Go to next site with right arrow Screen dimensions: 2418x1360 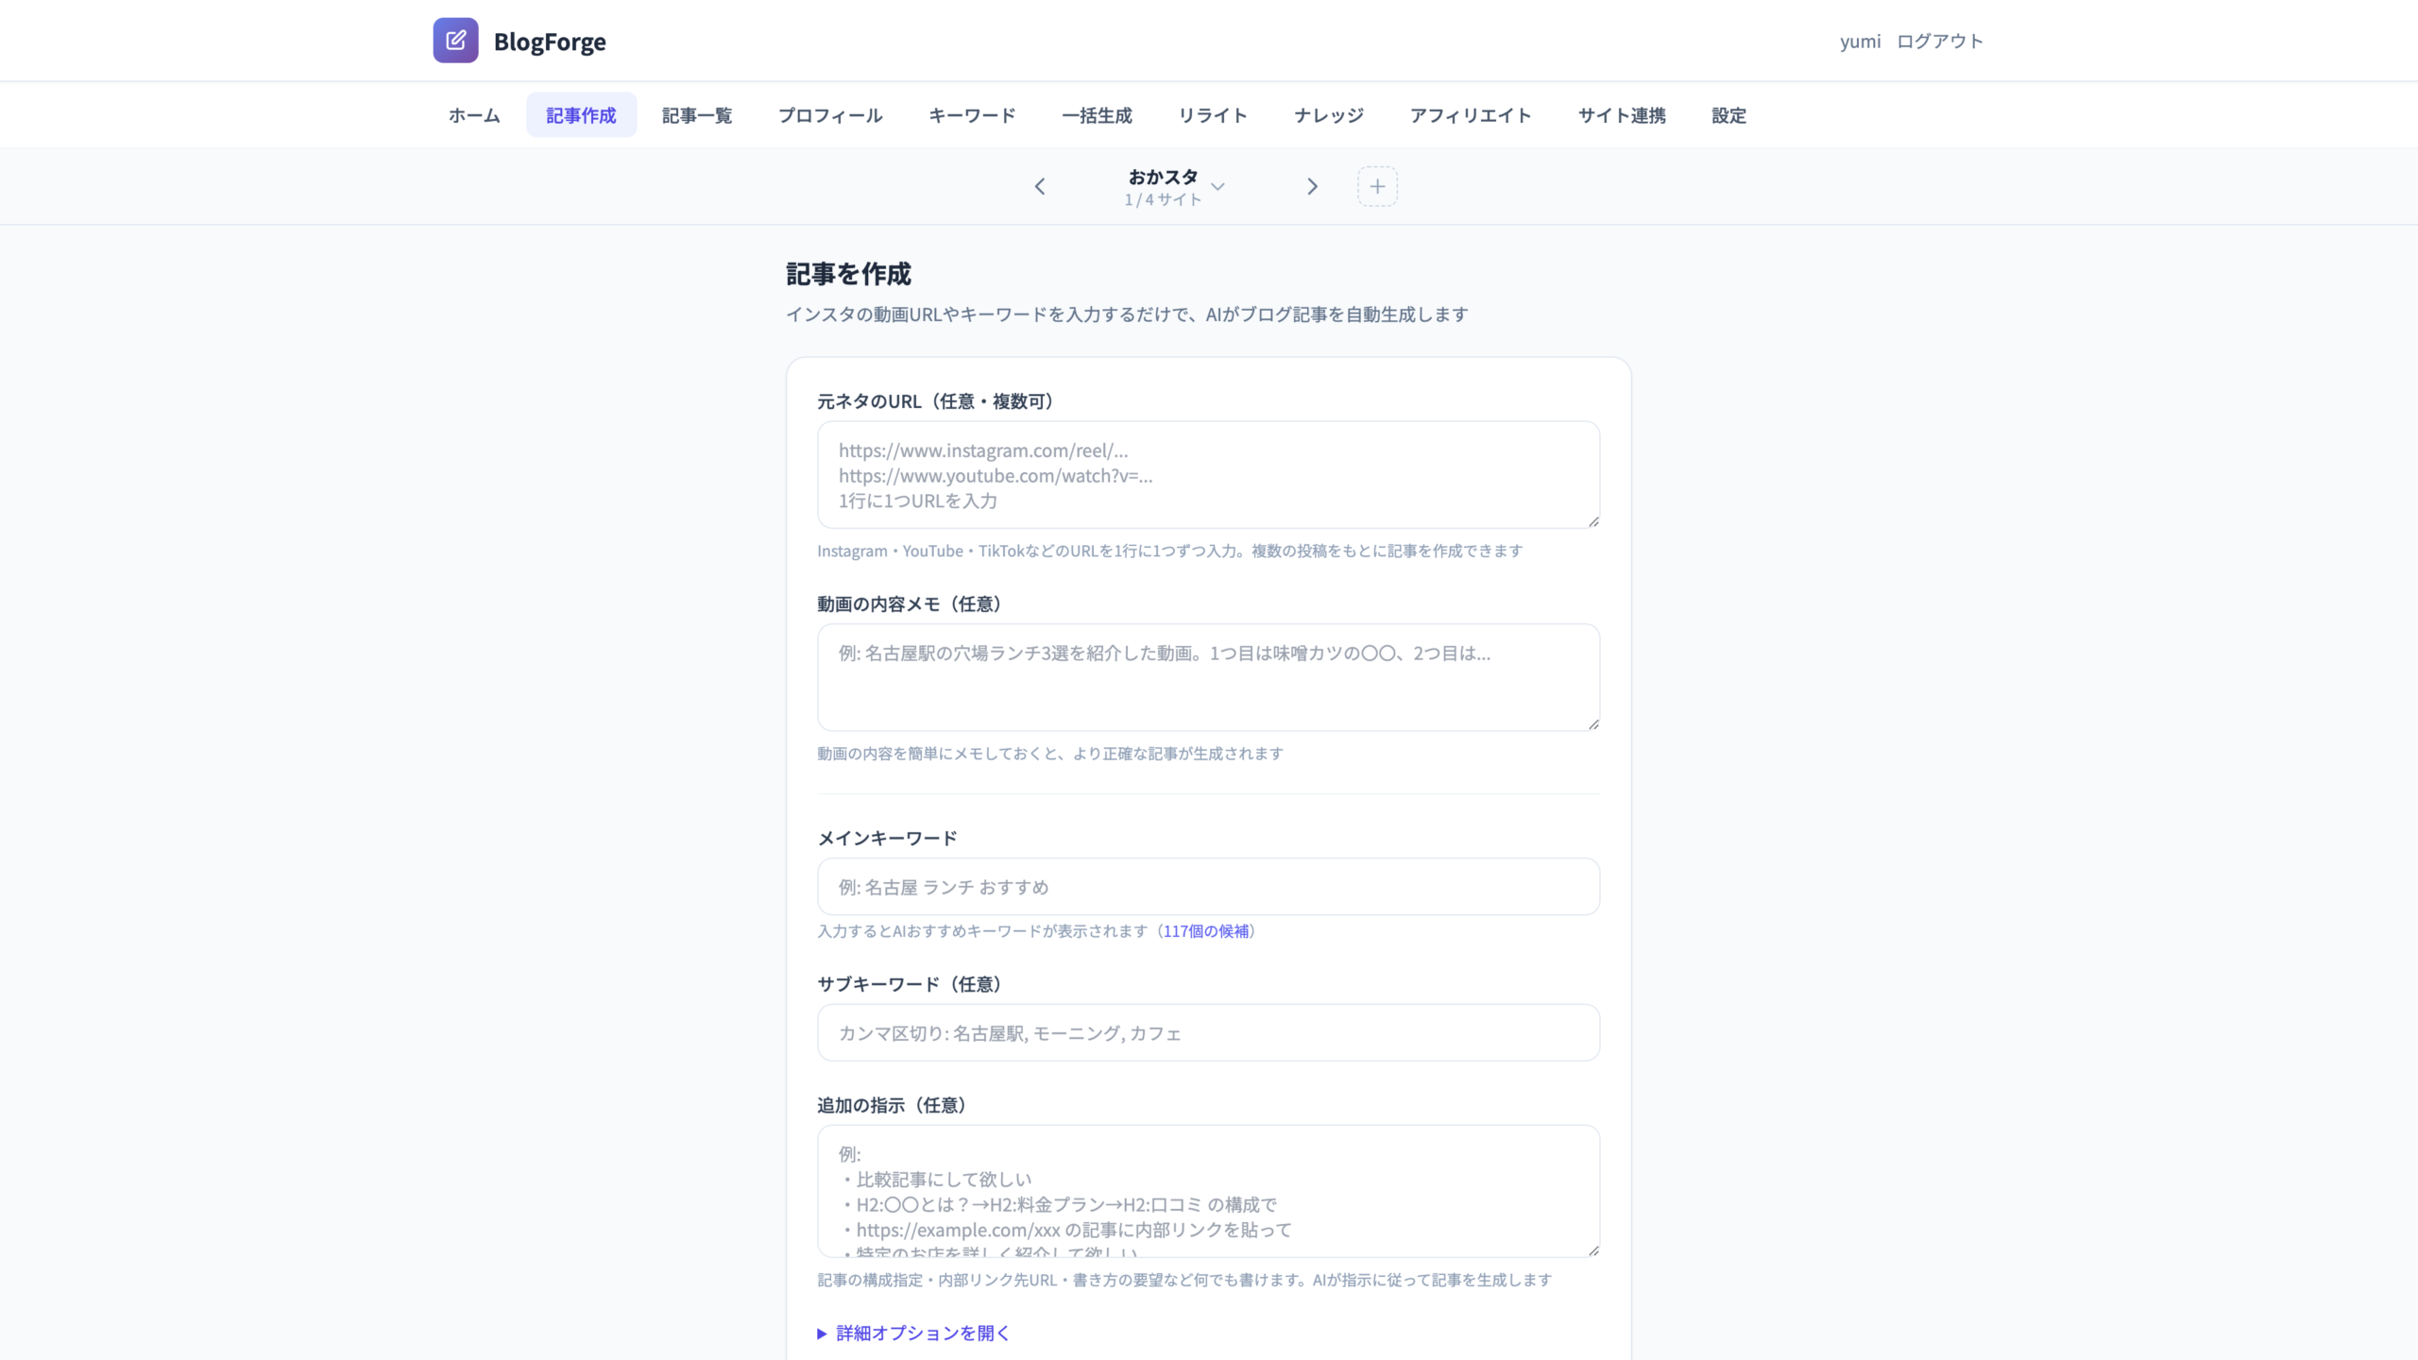[1312, 186]
